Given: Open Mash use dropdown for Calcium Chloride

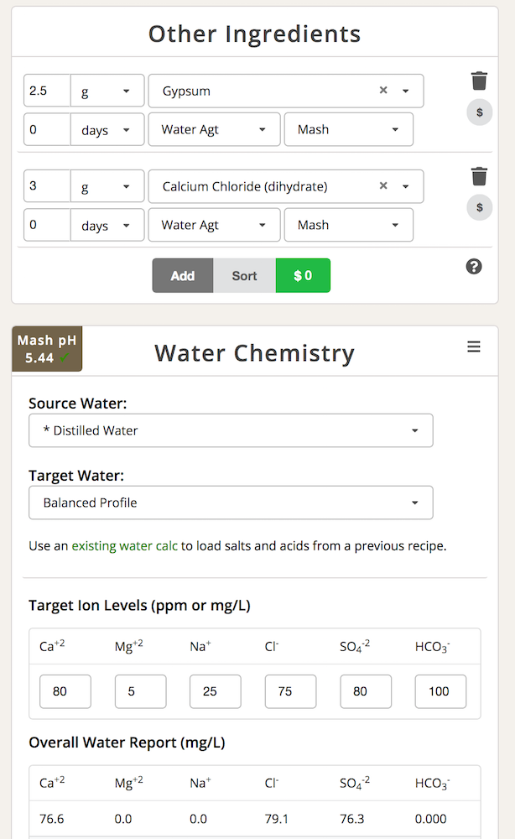Looking at the screenshot, I should click(349, 225).
